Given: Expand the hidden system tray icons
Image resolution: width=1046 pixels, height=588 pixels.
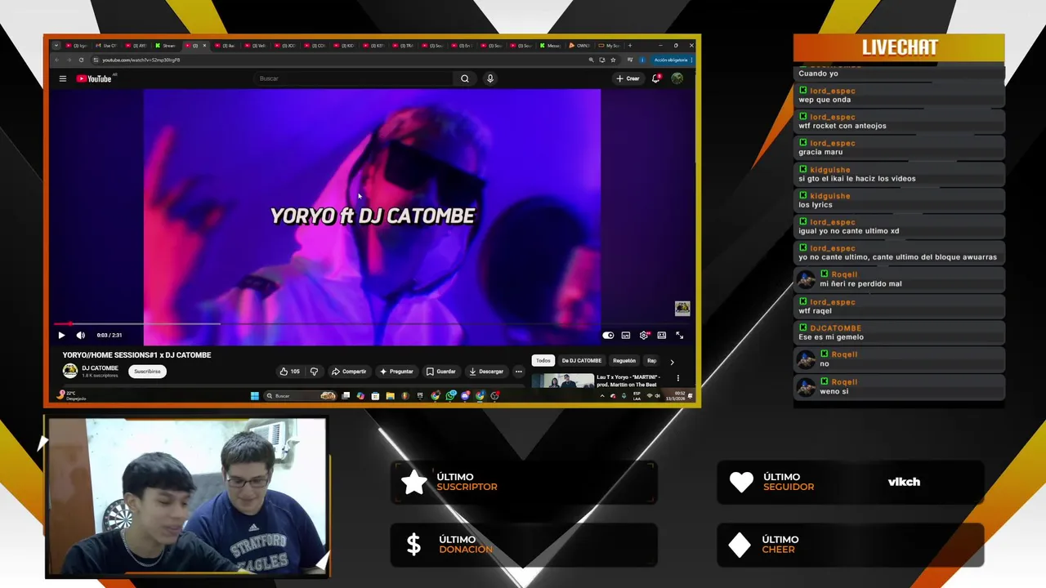Looking at the screenshot, I should coord(602,396).
